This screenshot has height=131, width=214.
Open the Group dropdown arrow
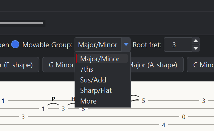tap(126, 45)
